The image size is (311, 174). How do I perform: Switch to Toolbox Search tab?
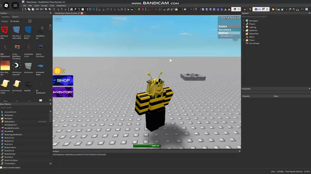coord(15,17)
